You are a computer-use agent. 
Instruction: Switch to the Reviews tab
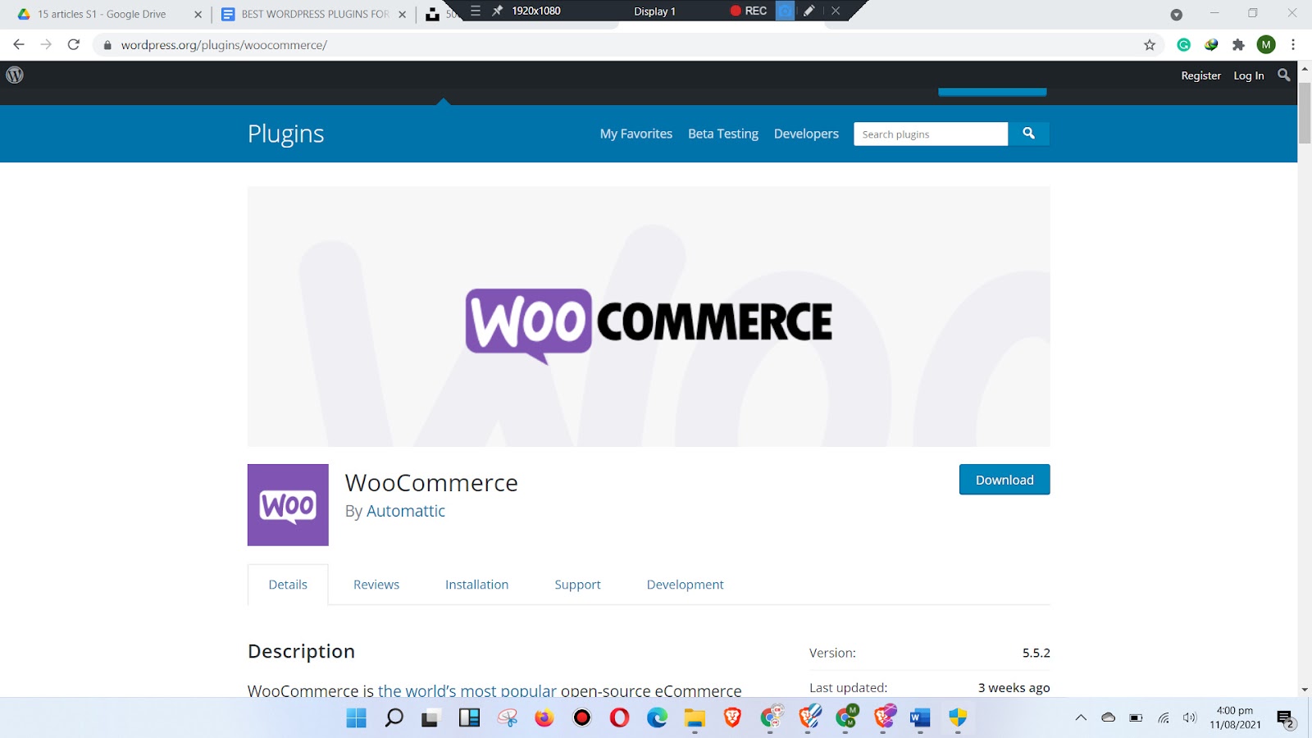tap(376, 585)
